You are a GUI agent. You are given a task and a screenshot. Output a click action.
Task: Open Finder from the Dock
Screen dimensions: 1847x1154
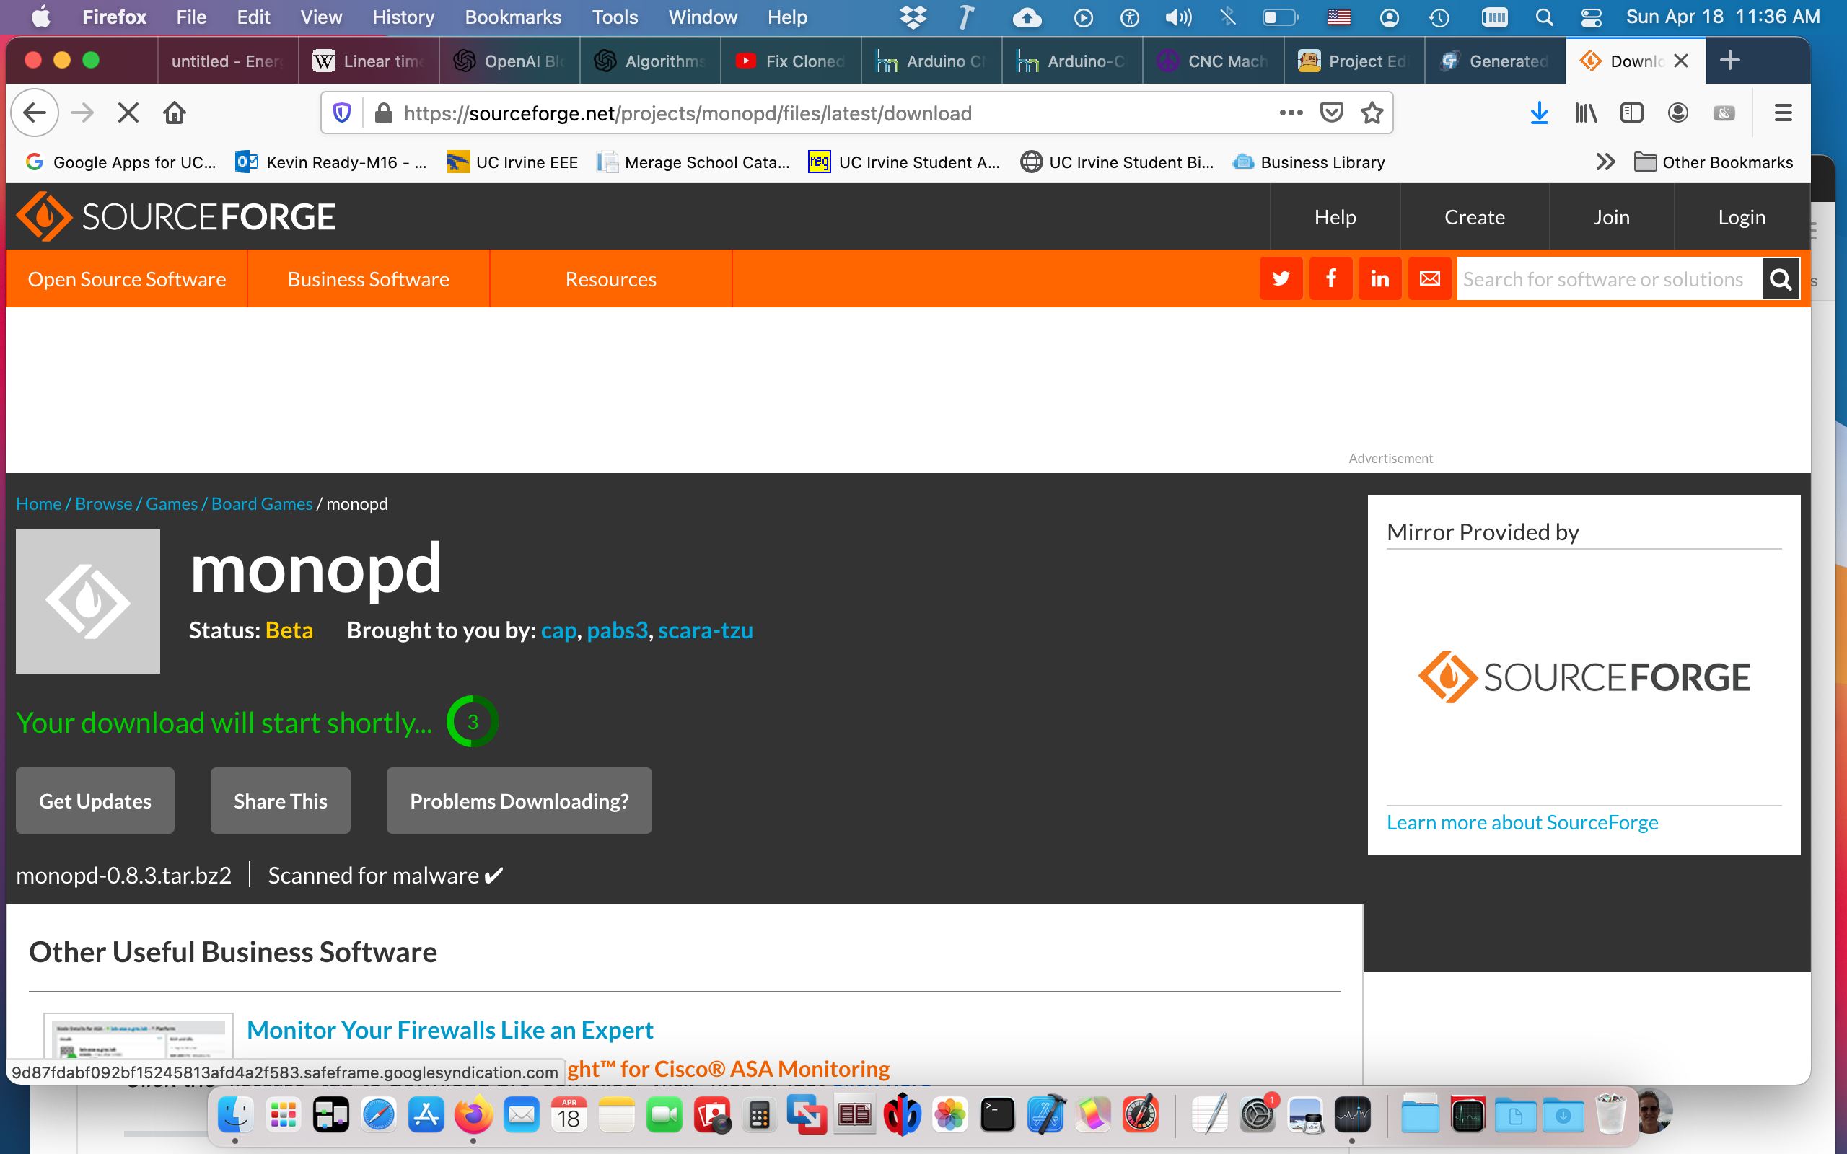(x=235, y=1116)
